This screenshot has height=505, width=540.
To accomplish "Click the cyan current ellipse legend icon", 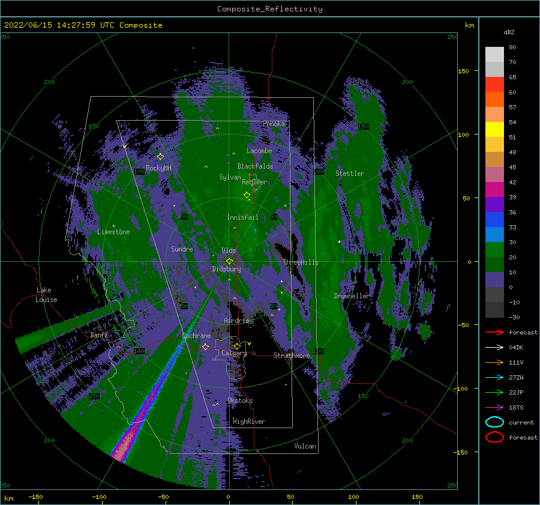I will click(x=494, y=422).
